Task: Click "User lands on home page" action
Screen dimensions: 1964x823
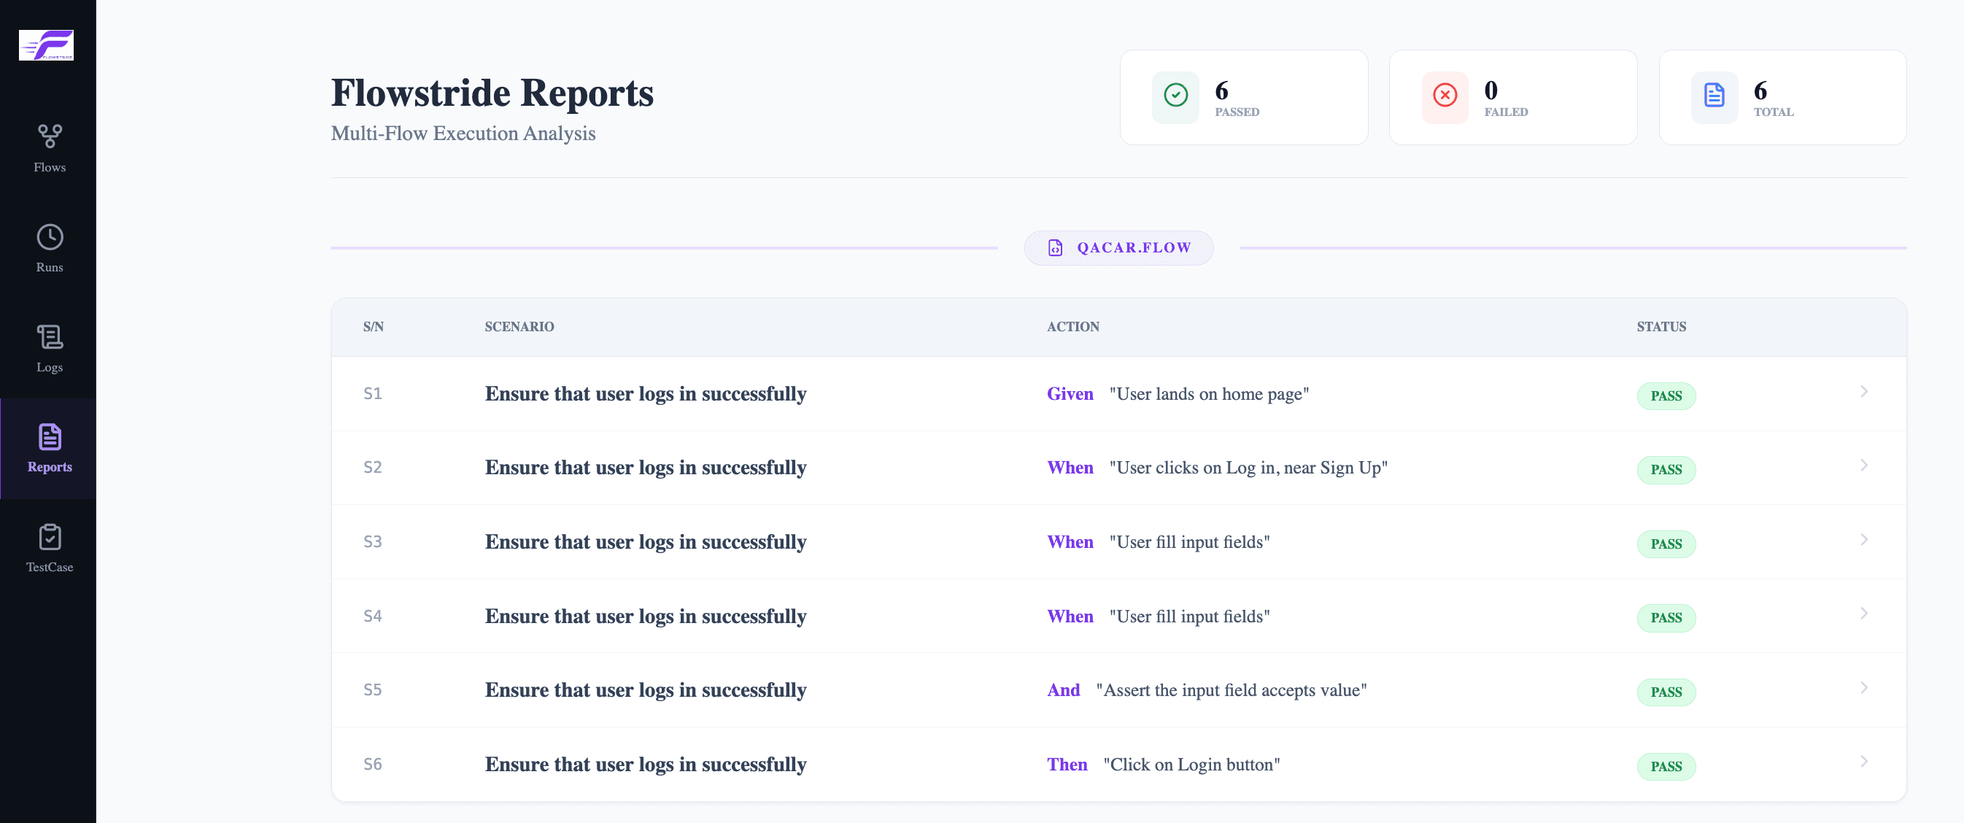Action: 1208,394
